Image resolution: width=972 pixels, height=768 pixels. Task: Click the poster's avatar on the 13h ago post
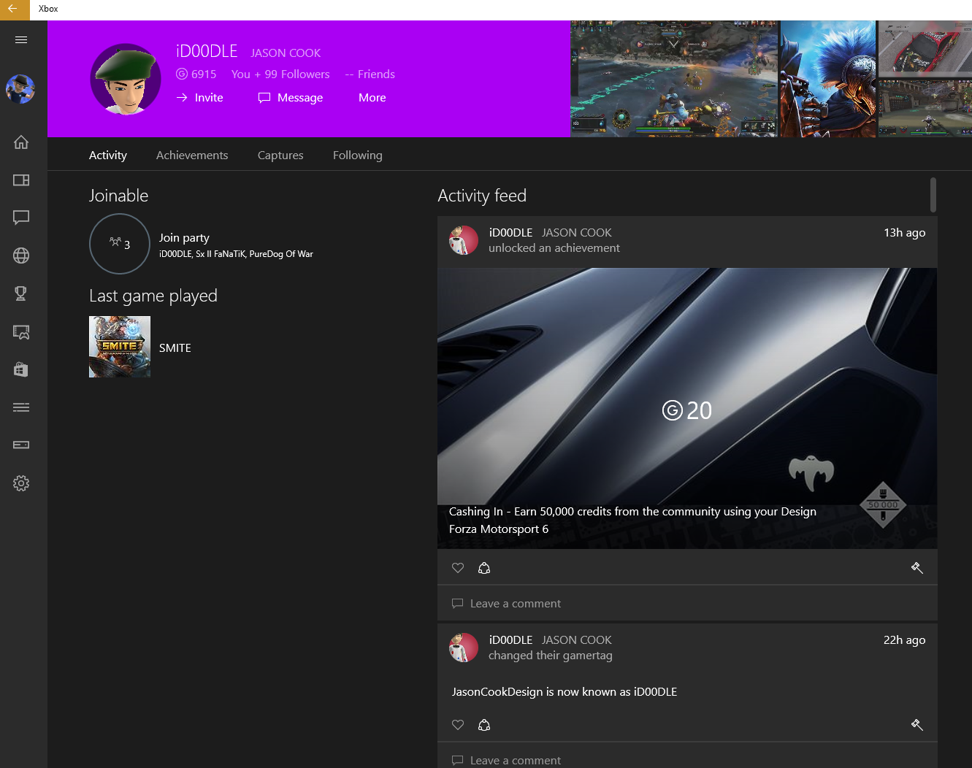tap(463, 240)
